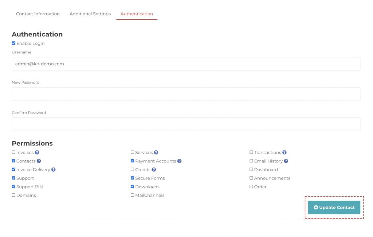Disable the Secure Forms checkbox

[x=133, y=178]
